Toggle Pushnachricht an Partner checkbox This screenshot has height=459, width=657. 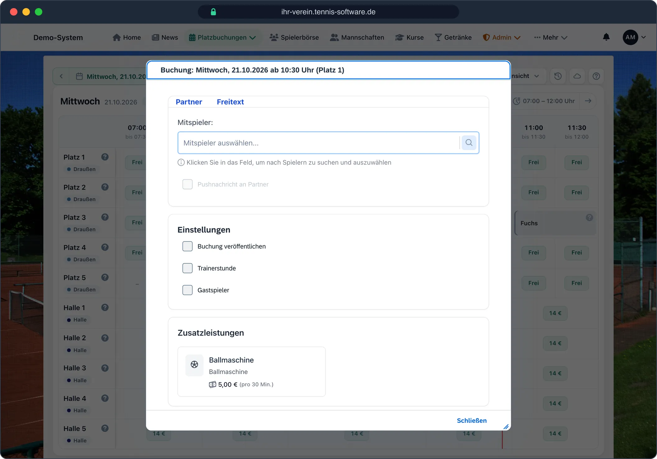tap(188, 184)
